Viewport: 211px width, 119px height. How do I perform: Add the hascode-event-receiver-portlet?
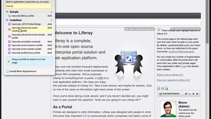coord(50,45)
